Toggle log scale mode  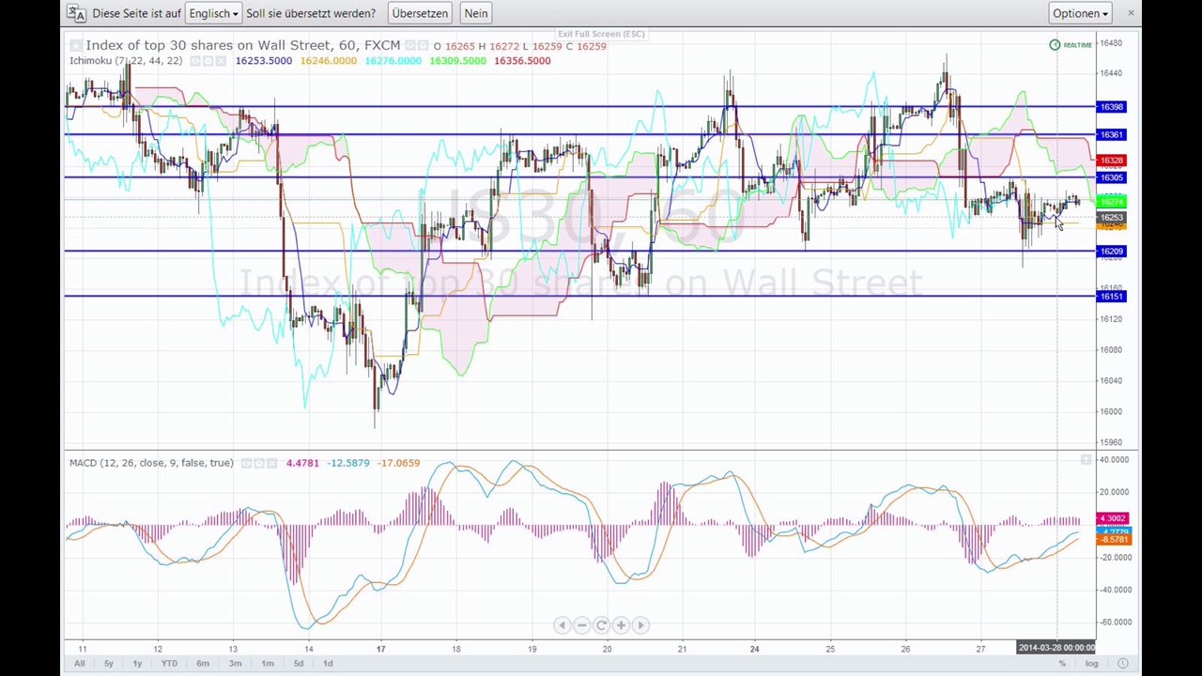[1091, 664]
